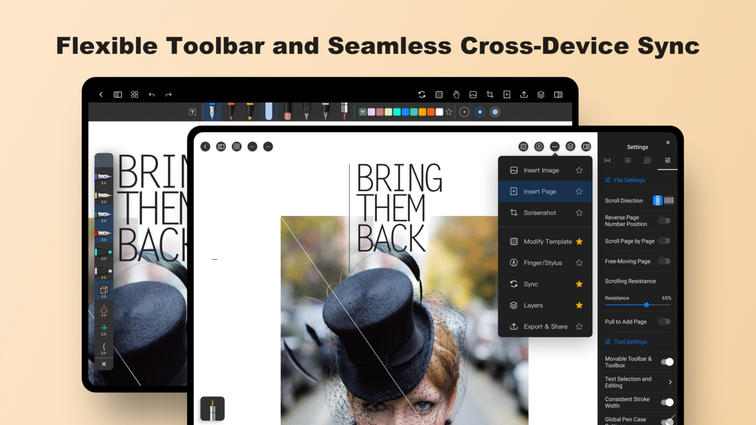
Task: Tap the Finger/Stylus compass icon in the toolbar
Action: (x=539, y=146)
